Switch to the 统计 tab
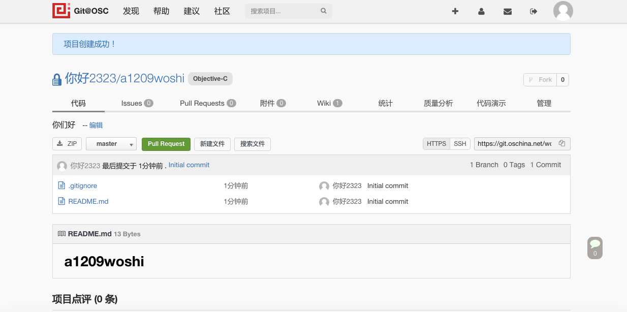Image resolution: width=627 pixels, height=312 pixels. pyautogui.click(x=386, y=103)
